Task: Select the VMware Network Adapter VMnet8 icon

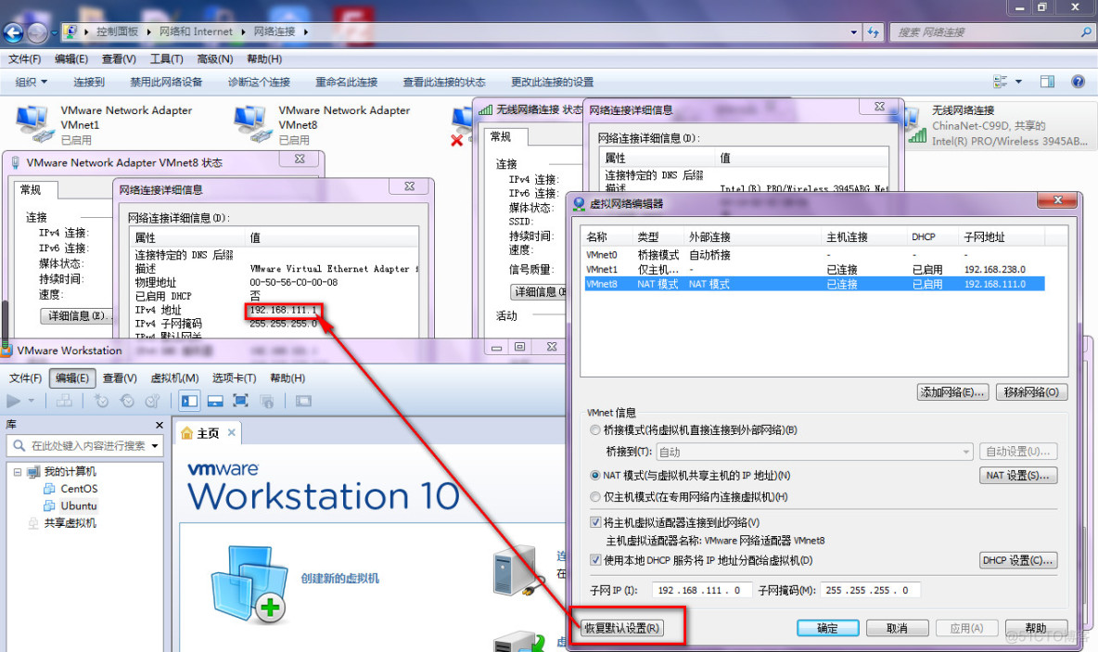Action: click(x=252, y=124)
